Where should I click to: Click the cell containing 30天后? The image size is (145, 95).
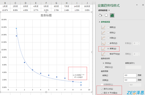pos(87,6)
